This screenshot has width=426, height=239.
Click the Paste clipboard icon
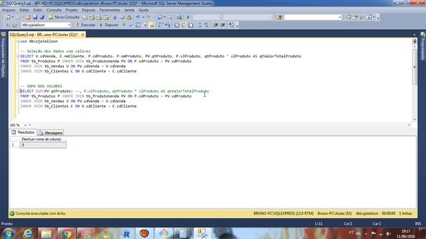pos(128,17)
